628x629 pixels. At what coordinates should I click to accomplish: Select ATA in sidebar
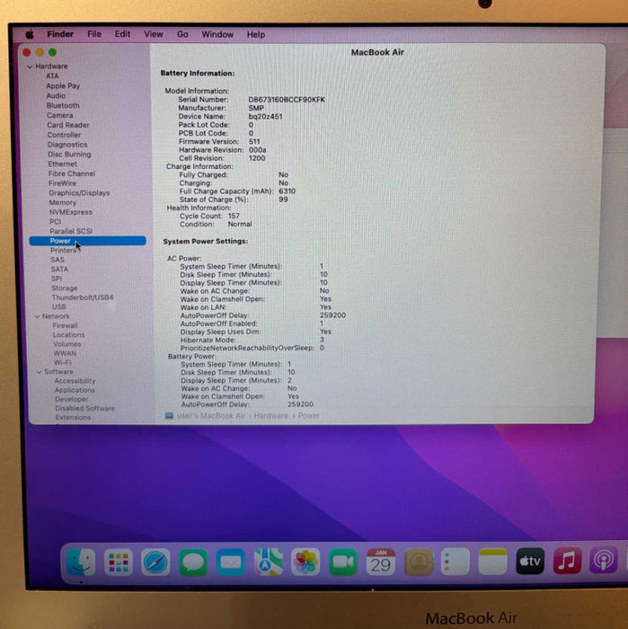click(x=52, y=76)
